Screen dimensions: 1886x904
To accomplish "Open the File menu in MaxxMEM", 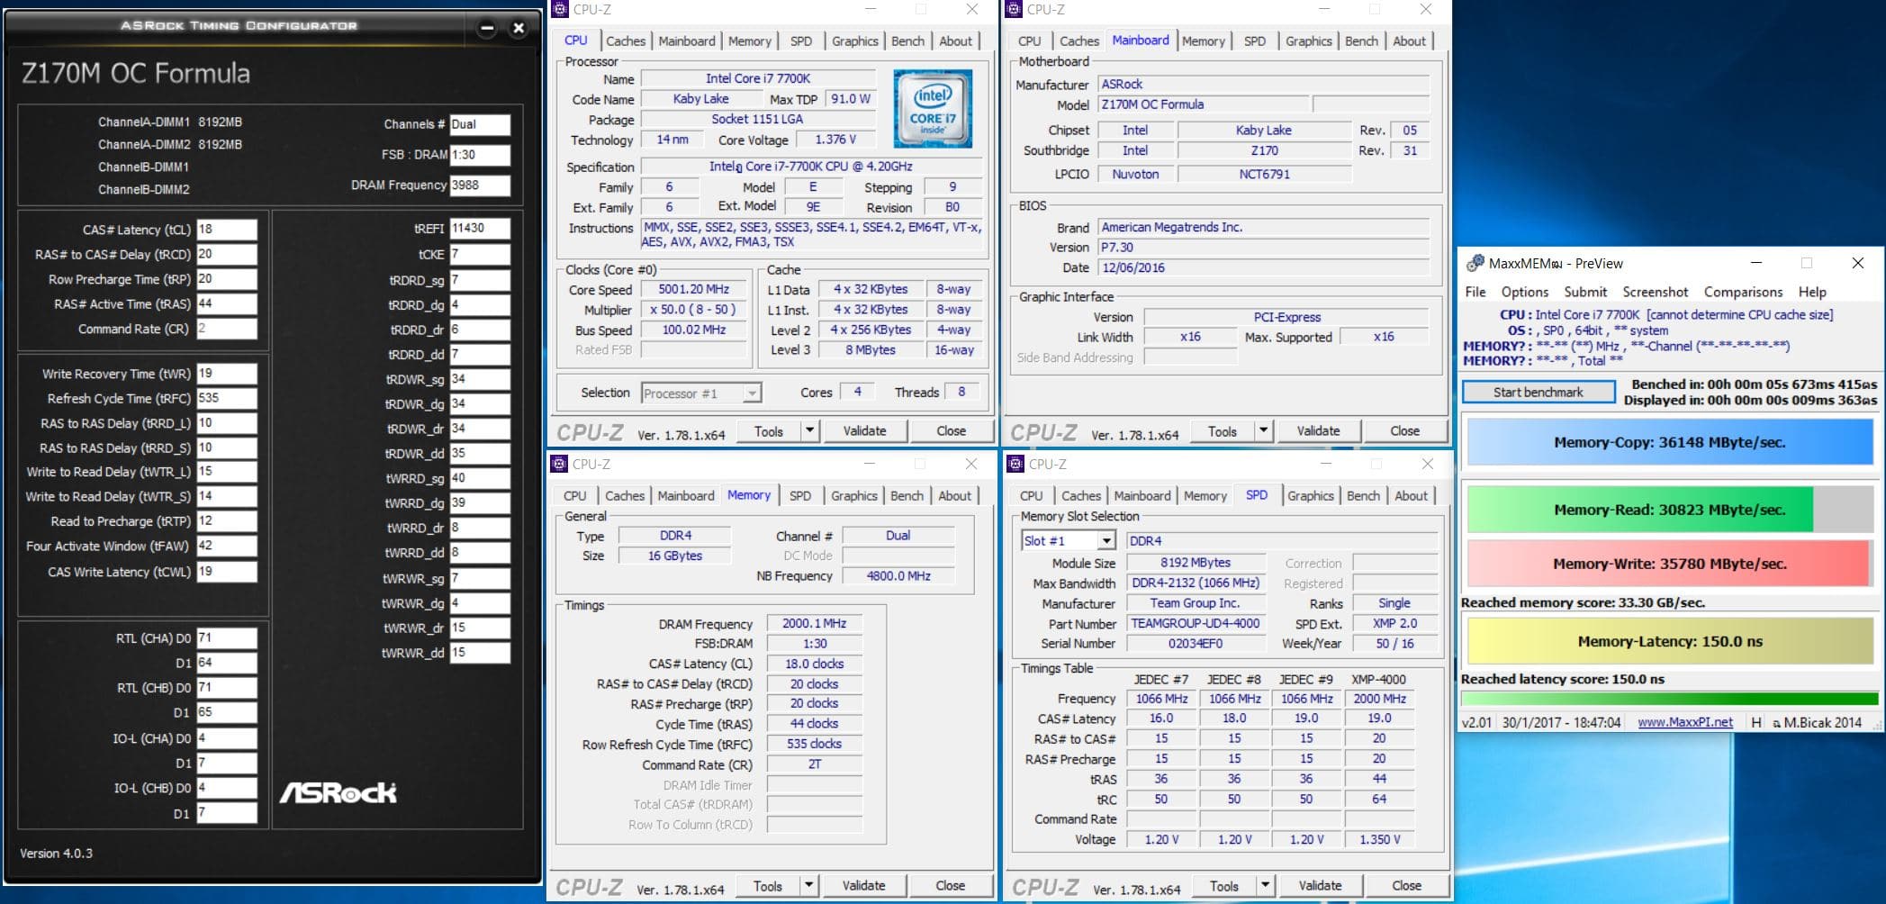I will pyautogui.click(x=1475, y=292).
